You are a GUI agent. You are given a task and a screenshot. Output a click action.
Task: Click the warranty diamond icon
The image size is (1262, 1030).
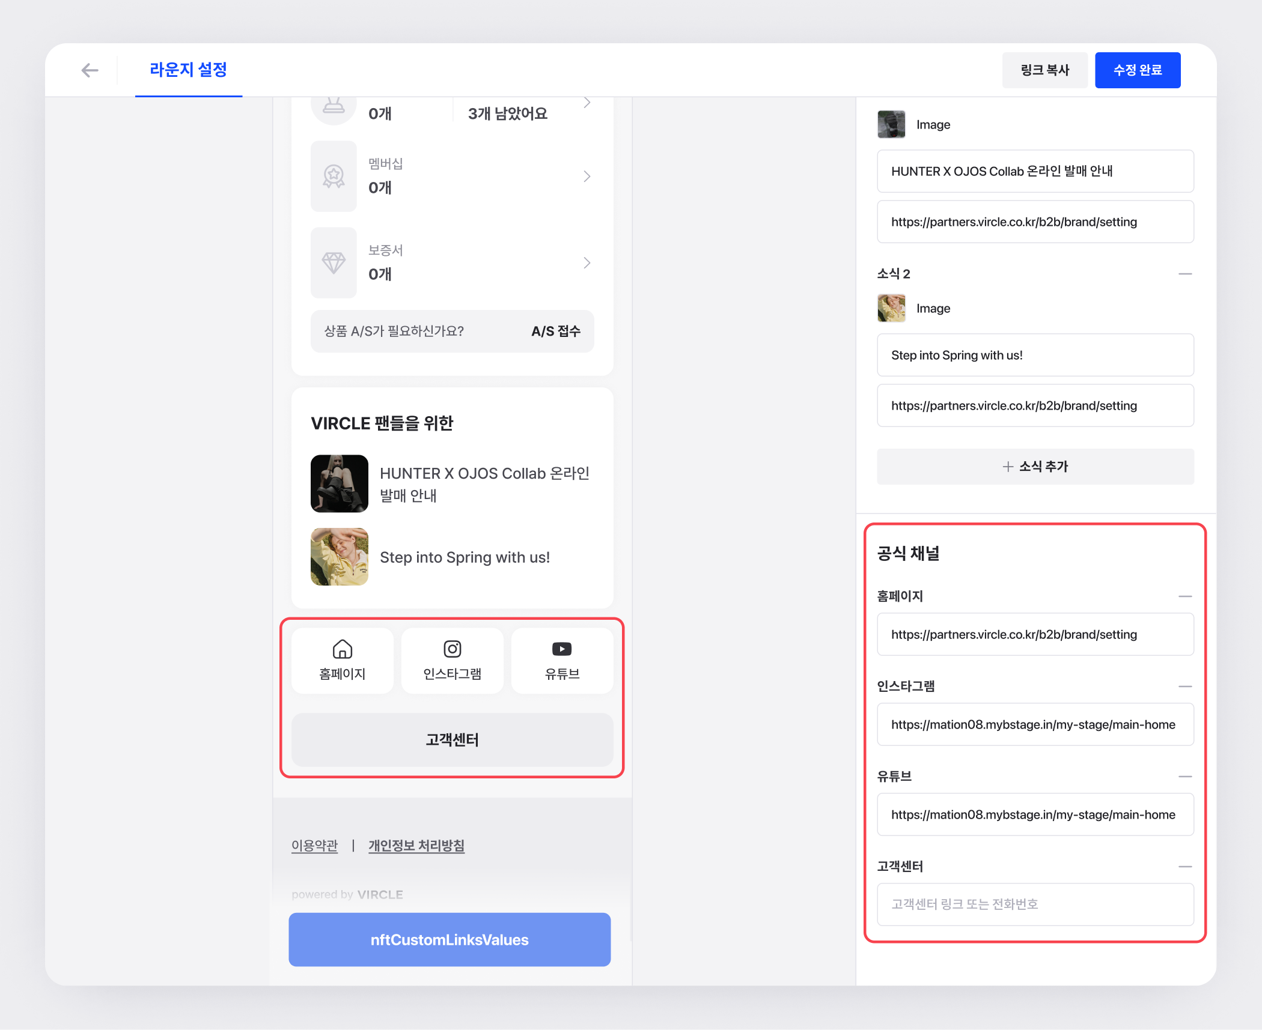tap(334, 262)
